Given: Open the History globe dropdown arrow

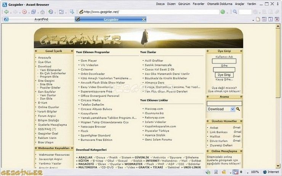Looking at the screenshot, I should click(x=55, y=13).
